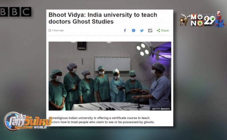The height and width of the screenshot is (140, 227).
Task: Click the Facebook share icon
Action: 125,30
